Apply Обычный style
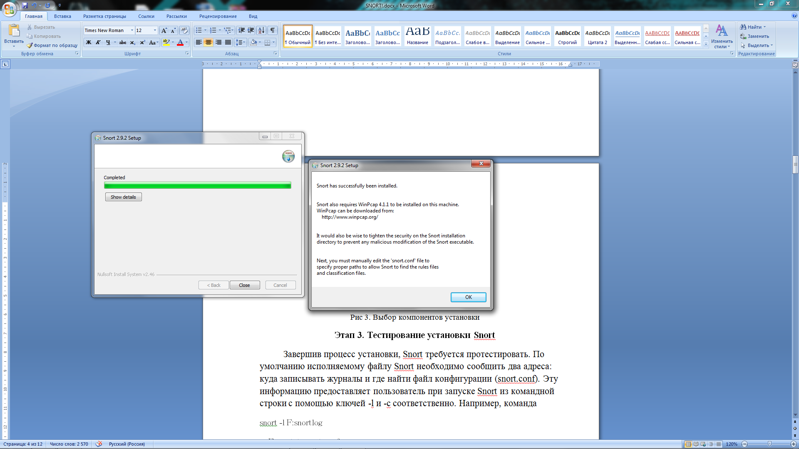Viewport: 799px width, 449px height. click(298, 36)
